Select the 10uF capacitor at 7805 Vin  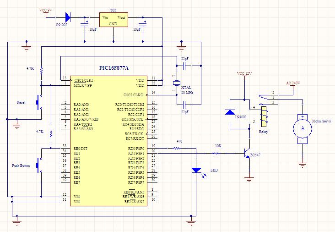(x=85, y=25)
